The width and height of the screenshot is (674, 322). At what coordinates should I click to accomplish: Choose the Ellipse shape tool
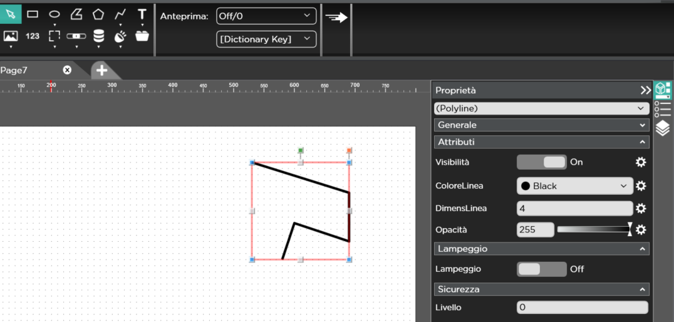click(x=54, y=14)
